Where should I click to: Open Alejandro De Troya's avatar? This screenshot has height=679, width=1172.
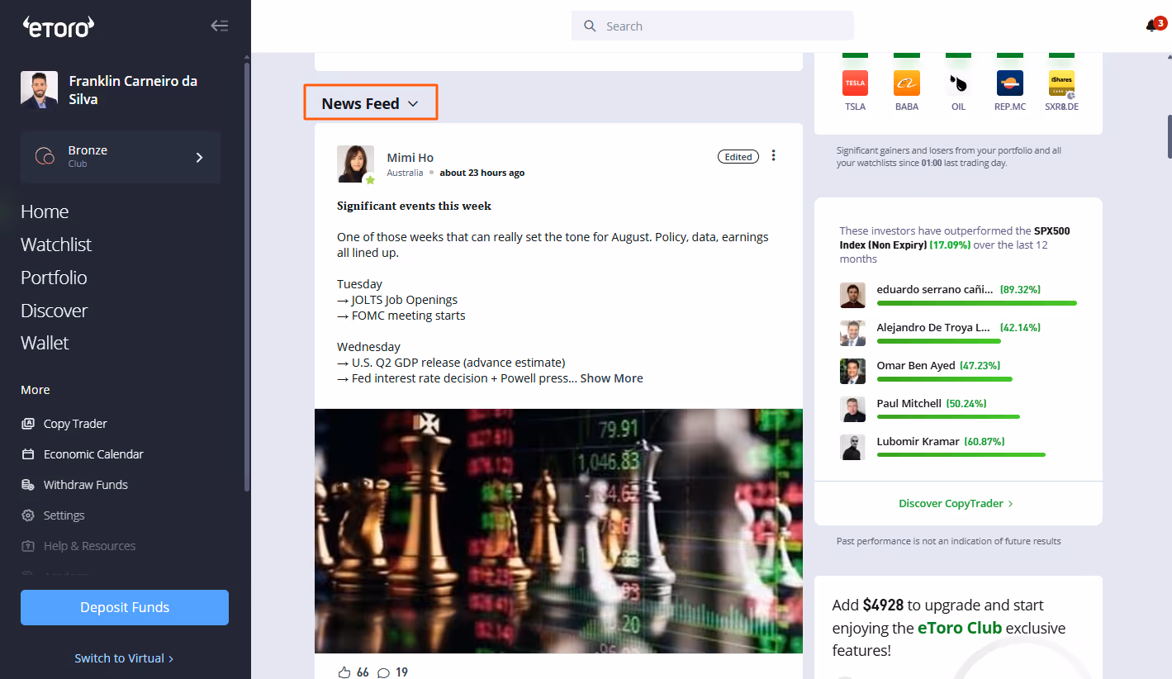[852, 333]
